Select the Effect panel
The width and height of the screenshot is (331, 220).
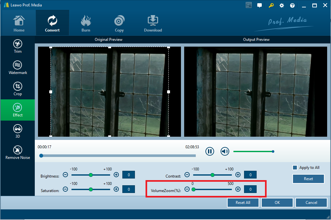[18, 110]
